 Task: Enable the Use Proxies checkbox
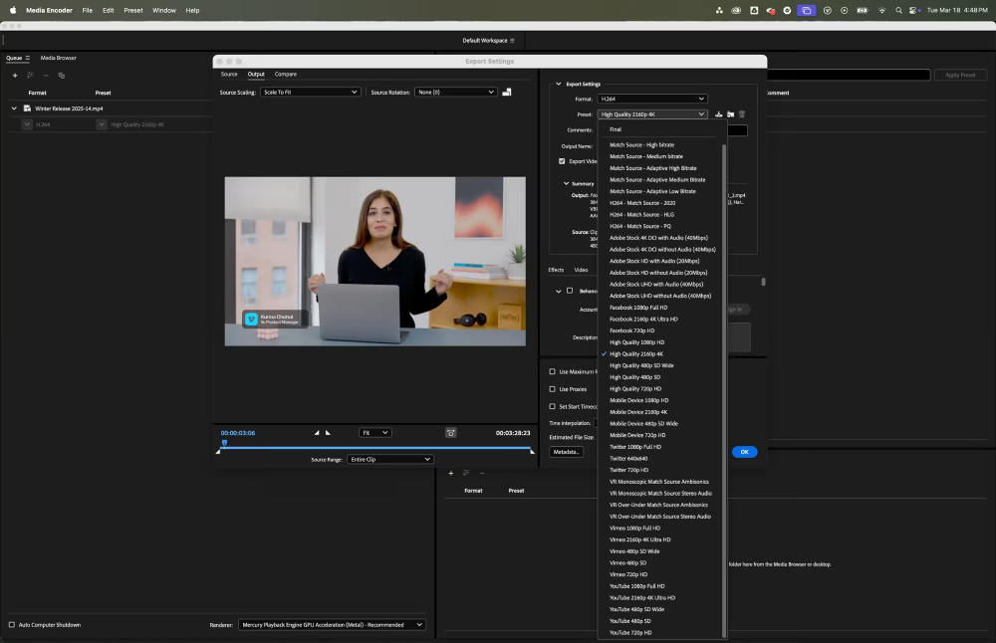pos(553,389)
